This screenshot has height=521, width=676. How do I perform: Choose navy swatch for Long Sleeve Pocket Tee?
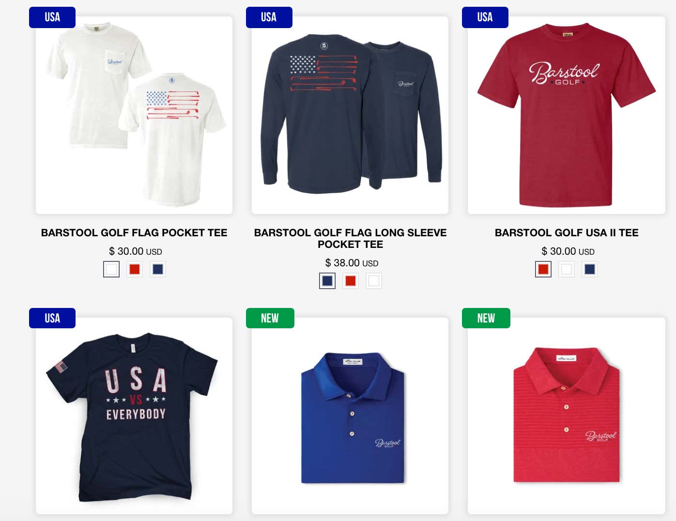(327, 281)
